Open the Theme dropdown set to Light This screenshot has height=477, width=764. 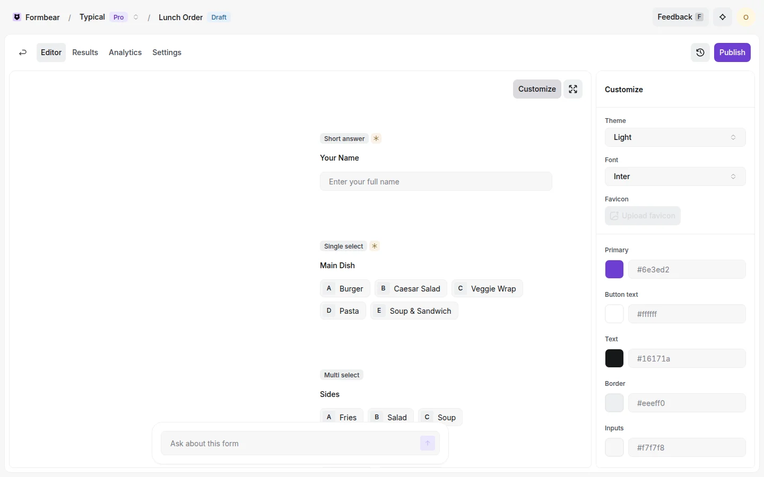(x=675, y=137)
